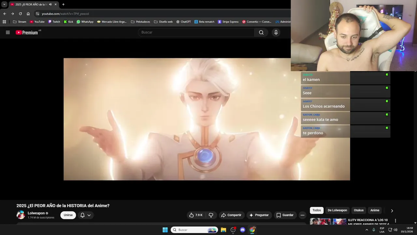Screen dimensions: 417x235
Task: Open Discord from taskbar
Action: point(242,230)
